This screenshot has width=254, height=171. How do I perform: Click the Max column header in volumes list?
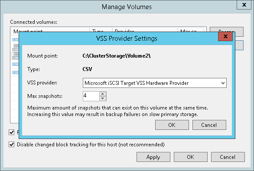pyautogui.click(x=191, y=30)
